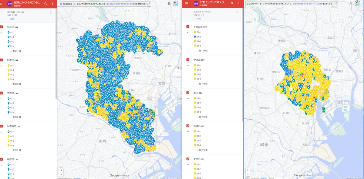364x179 pixels.
Task: Collapse the 世田谷区.csv item list
Action: click(x=2, y=132)
